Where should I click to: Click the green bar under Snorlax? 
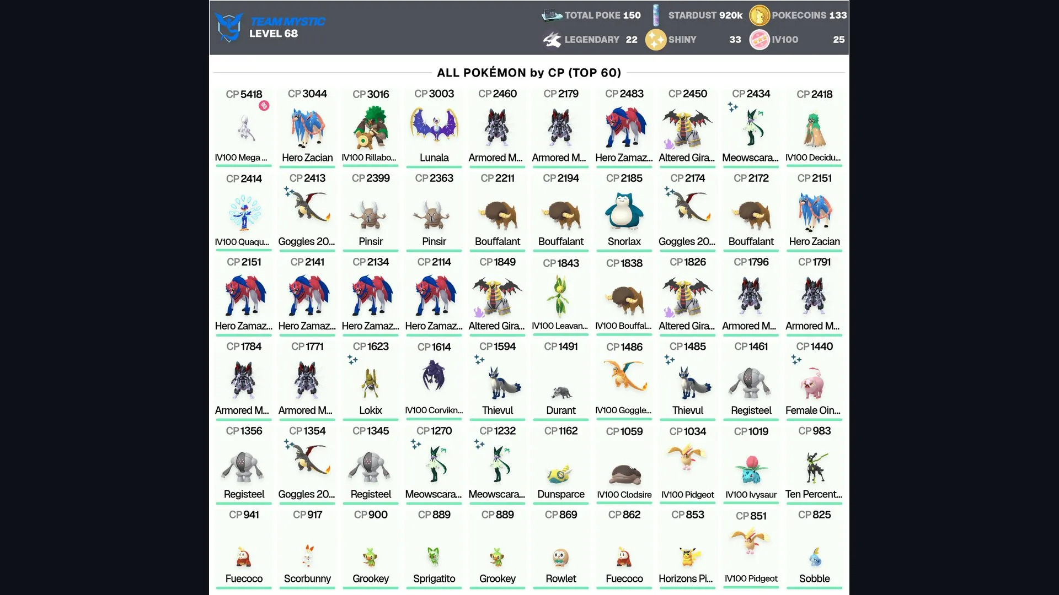(x=624, y=250)
